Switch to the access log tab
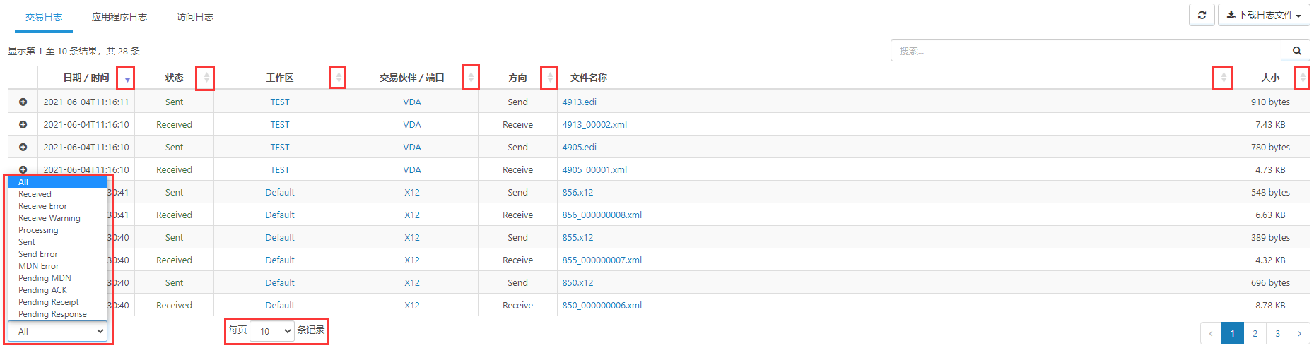The image size is (1314, 348). tap(194, 17)
